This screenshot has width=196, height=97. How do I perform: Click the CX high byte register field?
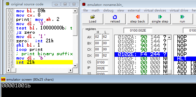(x=98, y=49)
